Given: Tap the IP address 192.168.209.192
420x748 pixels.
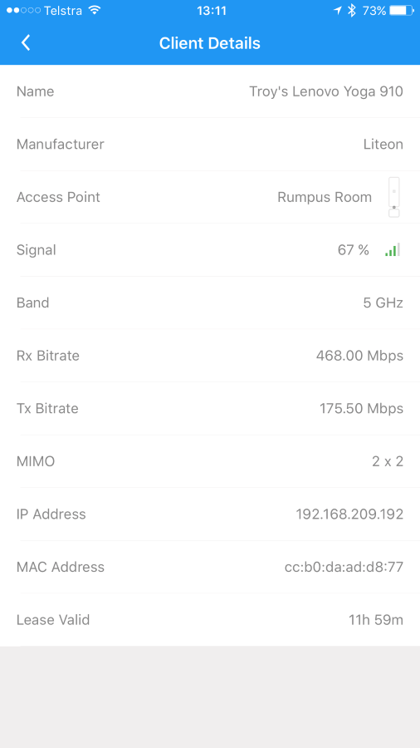Looking at the screenshot, I should coord(349,514).
